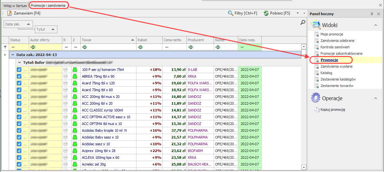Open the Moje promocje view

331,34
